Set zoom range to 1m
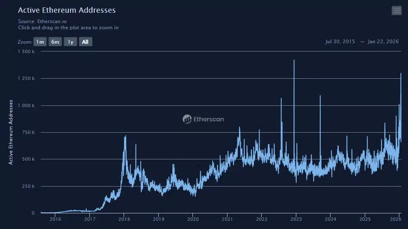Image resolution: width=408 pixels, height=229 pixels. 40,42
